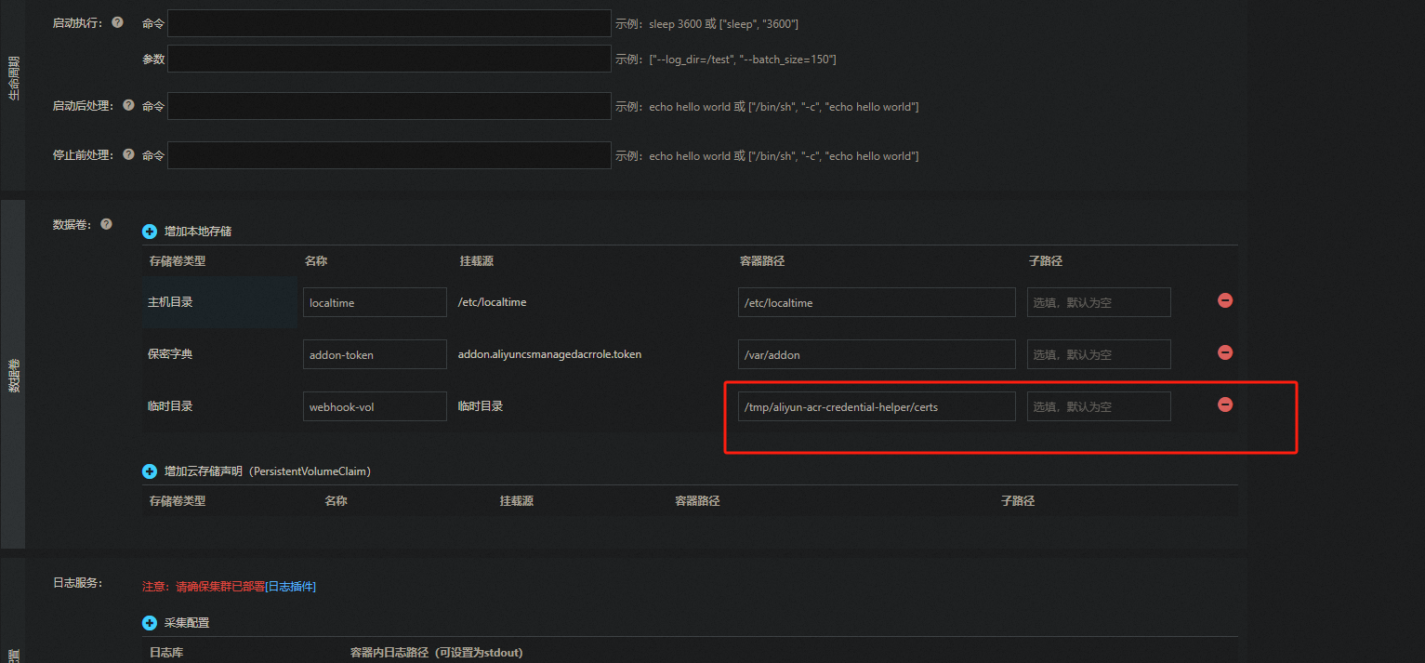
Task: Click the 启动执行 命令 input field
Action: 389,23
